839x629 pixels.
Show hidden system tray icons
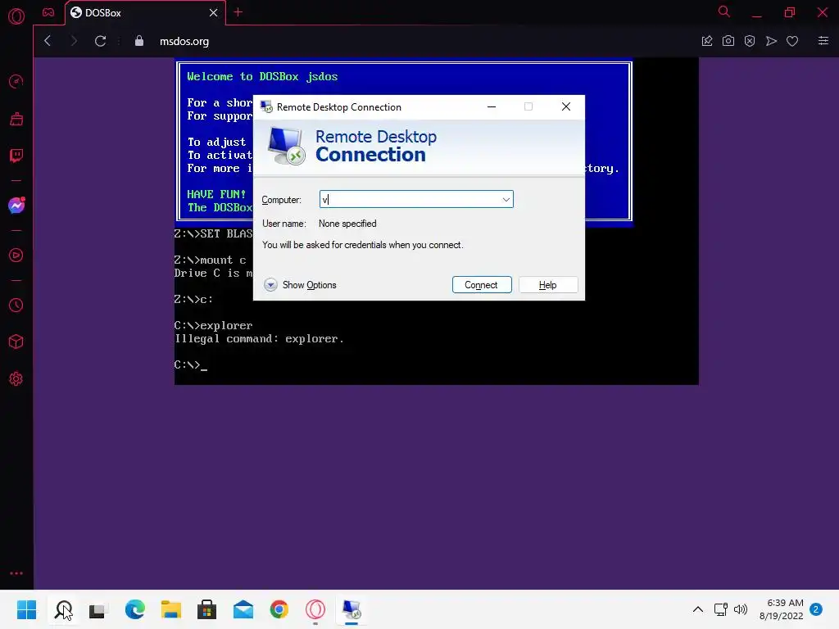pos(698,609)
